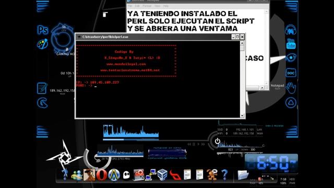
Task: Click the Notepad TEXT label by right sidebar
Action: 277,86
